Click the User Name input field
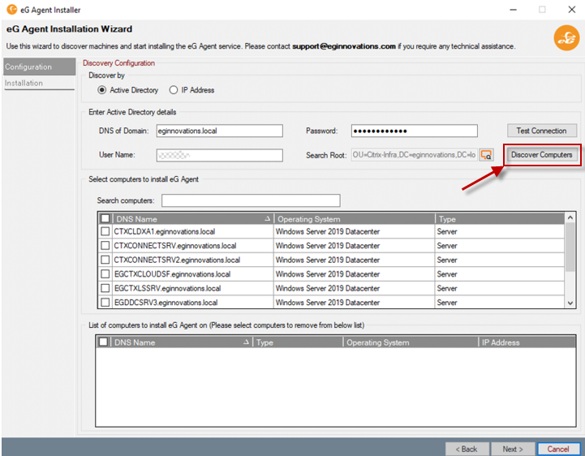The image size is (585, 456). (x=219, y=155)
